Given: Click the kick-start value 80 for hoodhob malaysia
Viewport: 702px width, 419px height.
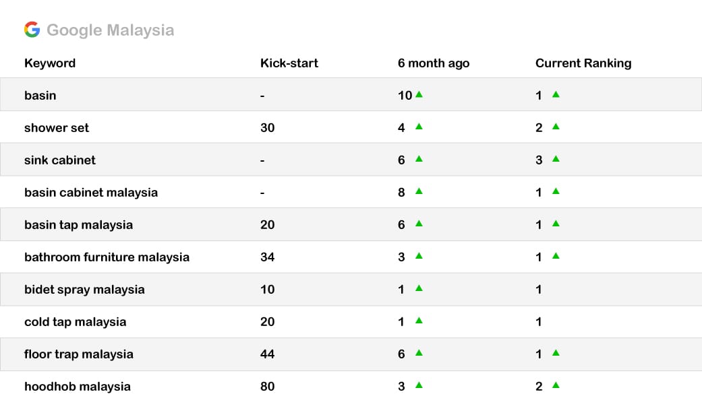Looking at the screenshot, I should pos(267,387).
